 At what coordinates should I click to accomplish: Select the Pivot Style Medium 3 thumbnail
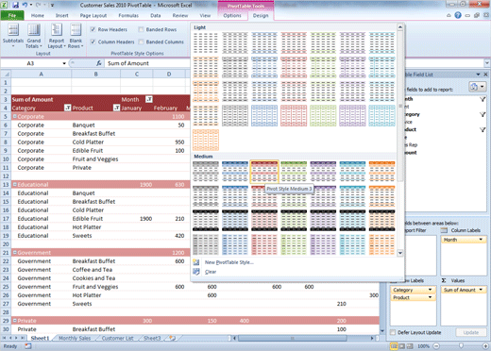[264, 172]
